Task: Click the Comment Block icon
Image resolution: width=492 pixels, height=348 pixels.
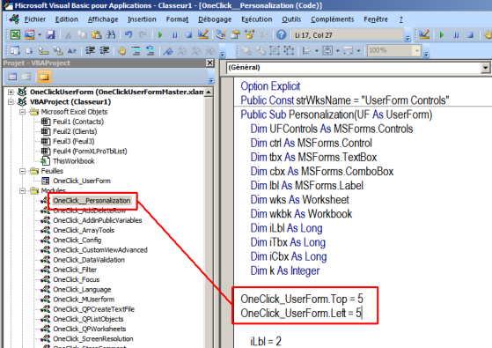Action: [x=136, y=50]
